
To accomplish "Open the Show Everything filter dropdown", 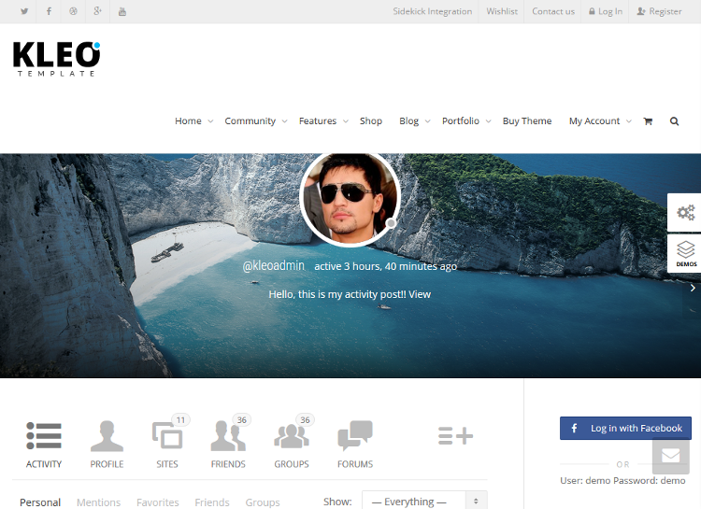I will coord(424,502).
